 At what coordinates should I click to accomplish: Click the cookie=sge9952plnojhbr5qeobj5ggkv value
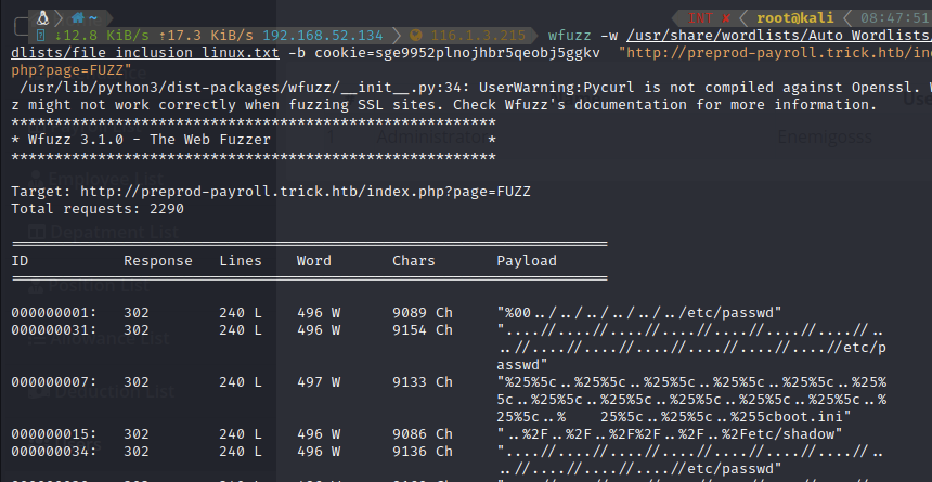pyautogui.click(x=457, y=53)
